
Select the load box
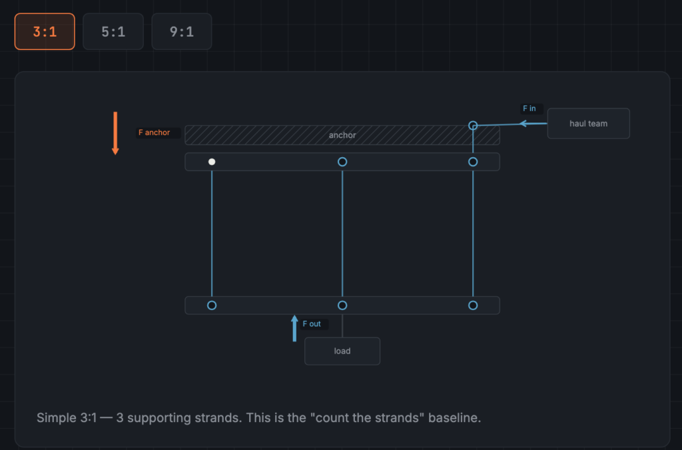(x=342, y=351)
